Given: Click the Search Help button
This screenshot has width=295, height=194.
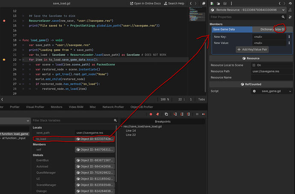Looking at the screenshot, I should click(175, 3).
